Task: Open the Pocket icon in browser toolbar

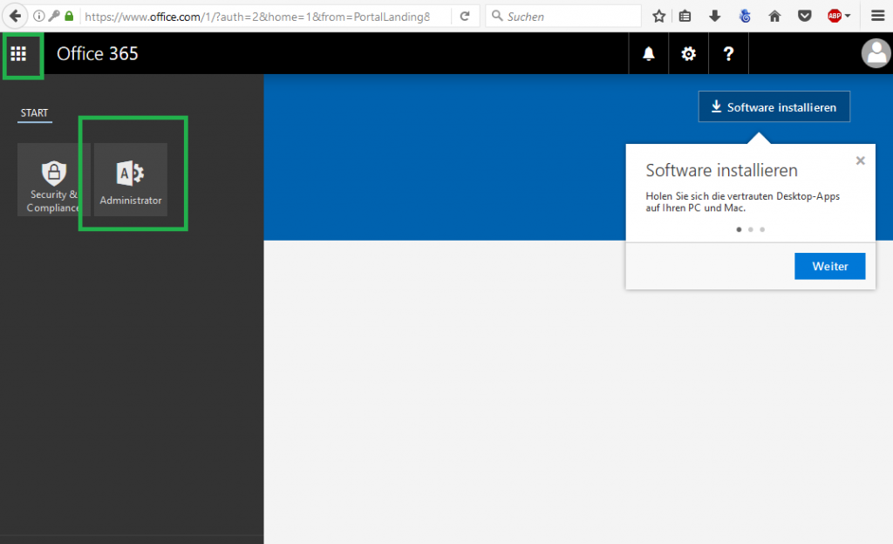Action: [805, 16]
